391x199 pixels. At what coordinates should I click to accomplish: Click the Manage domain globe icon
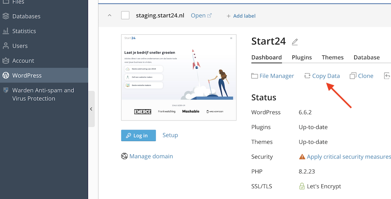tap(124, 156)
